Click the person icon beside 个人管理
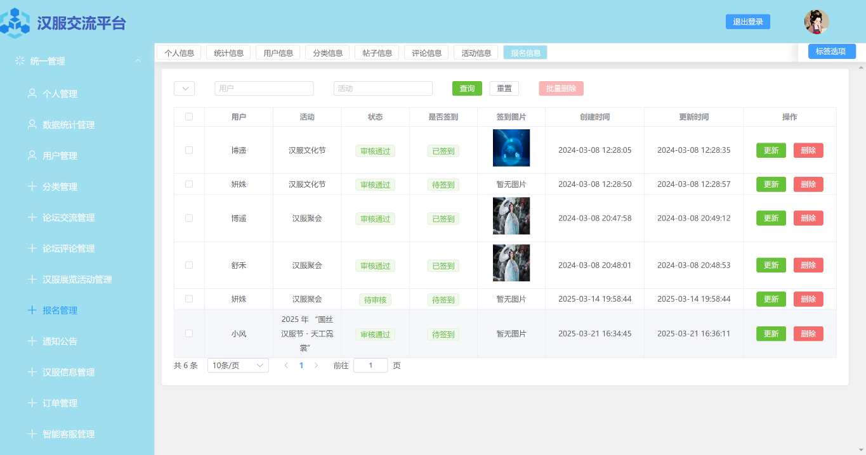Screen dimensions: 866x455 pyautogui.click(x=32, y=93)
